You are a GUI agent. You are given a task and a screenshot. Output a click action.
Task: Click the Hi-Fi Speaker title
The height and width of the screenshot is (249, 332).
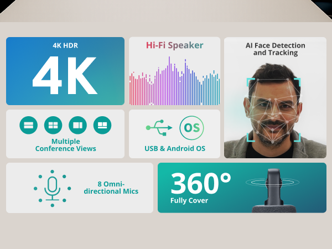click(x=174, y=45)
